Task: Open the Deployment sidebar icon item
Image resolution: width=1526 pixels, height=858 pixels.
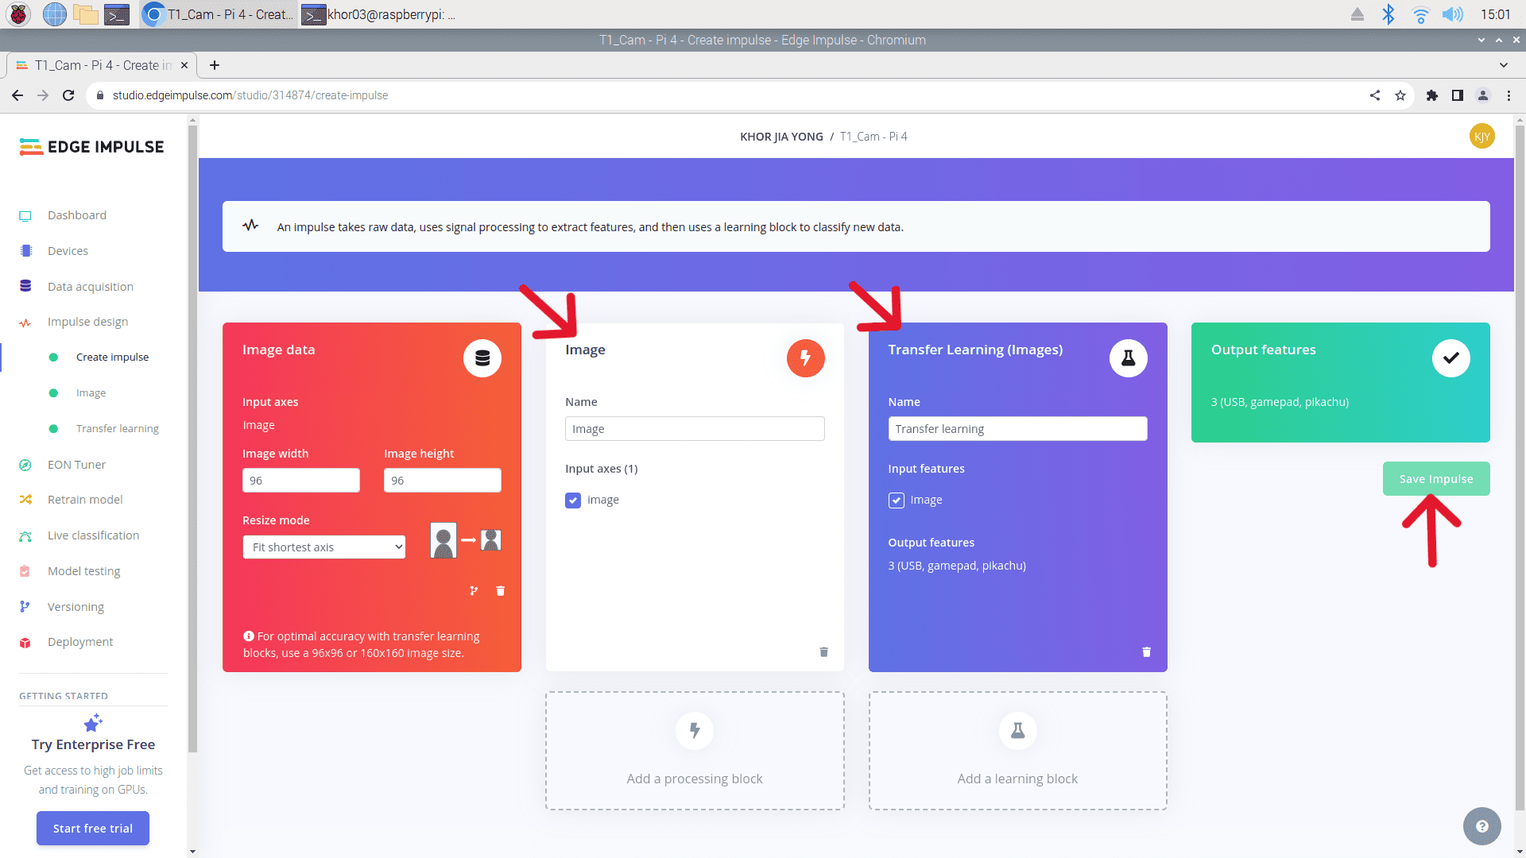Action: coord(25,643)
